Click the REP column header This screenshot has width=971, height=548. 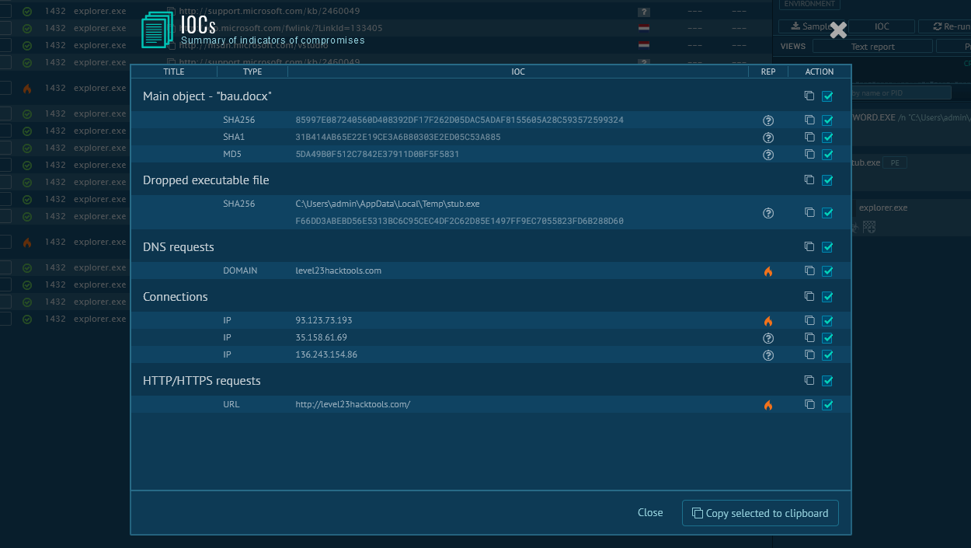click(x=767, y=72)
